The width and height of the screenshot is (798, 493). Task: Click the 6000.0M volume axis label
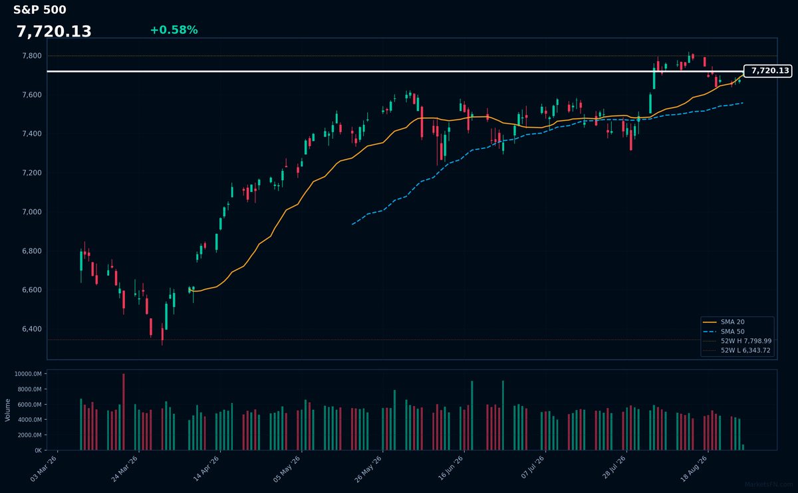pos(30,405)
